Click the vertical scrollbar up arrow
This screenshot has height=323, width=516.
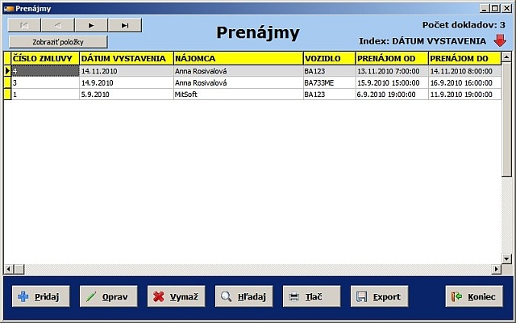(507, 57)
